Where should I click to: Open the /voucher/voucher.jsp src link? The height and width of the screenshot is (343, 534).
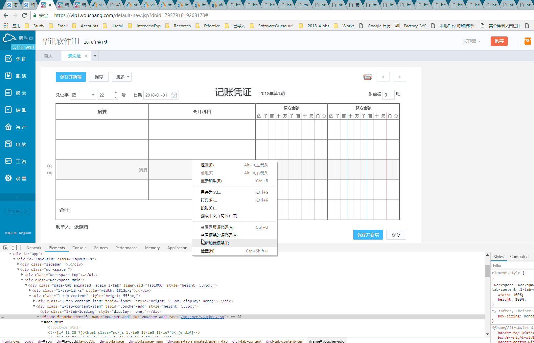tap(202, 317)
